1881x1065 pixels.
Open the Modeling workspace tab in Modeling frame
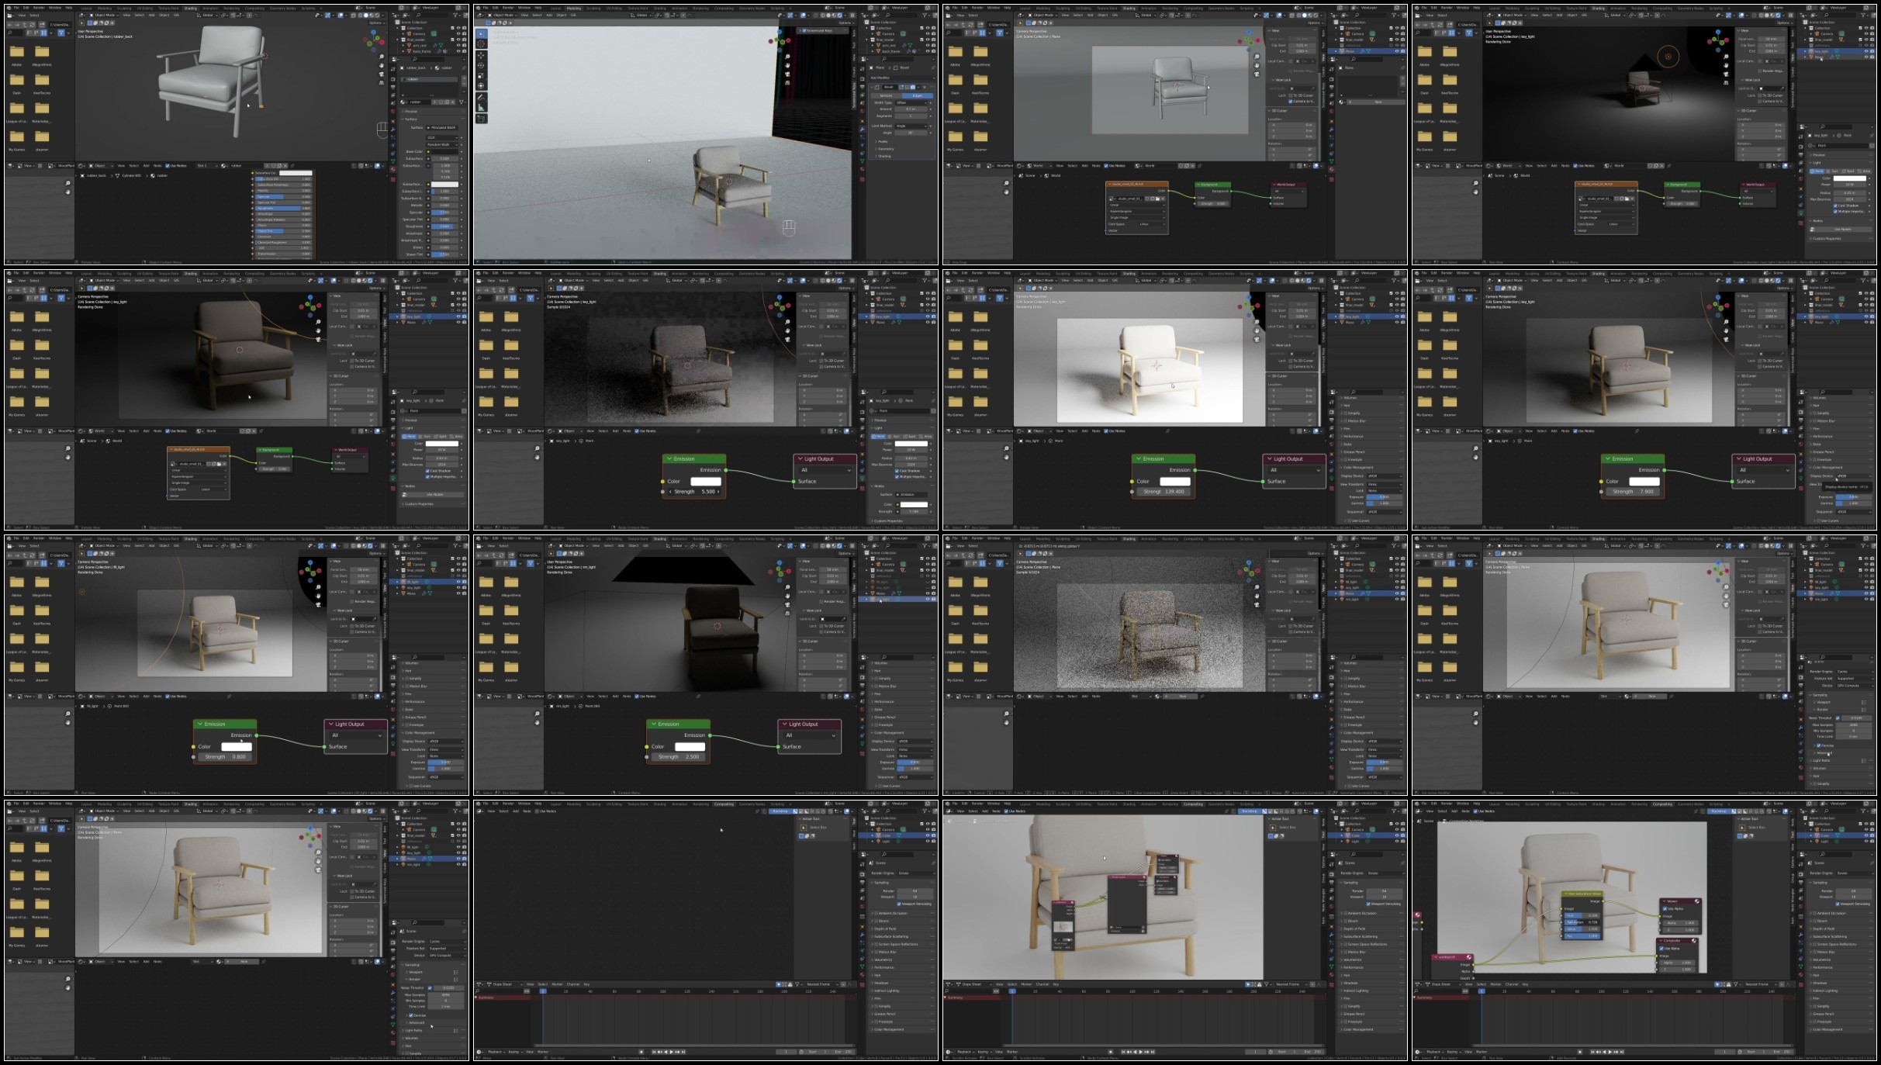coord(574,9)
